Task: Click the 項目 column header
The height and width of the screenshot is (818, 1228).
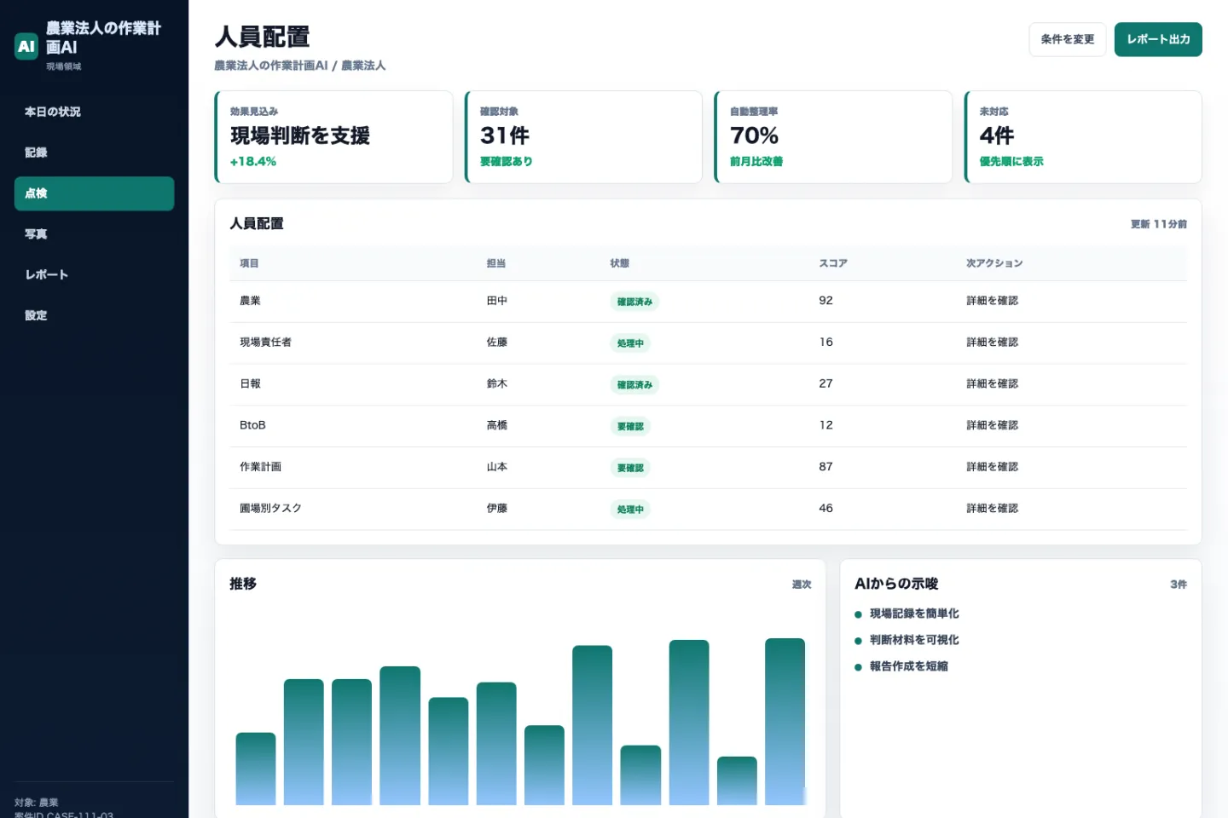Action: 249,263
